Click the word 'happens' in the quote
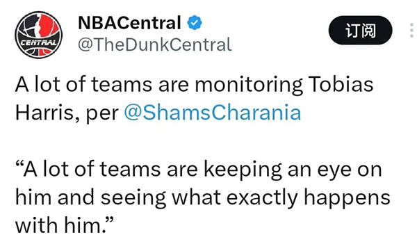The image size is (417, 251). 347,199
